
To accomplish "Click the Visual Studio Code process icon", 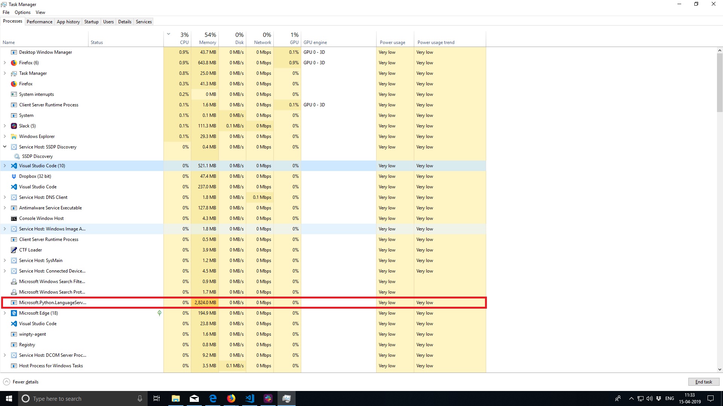I will coord(14,186).
